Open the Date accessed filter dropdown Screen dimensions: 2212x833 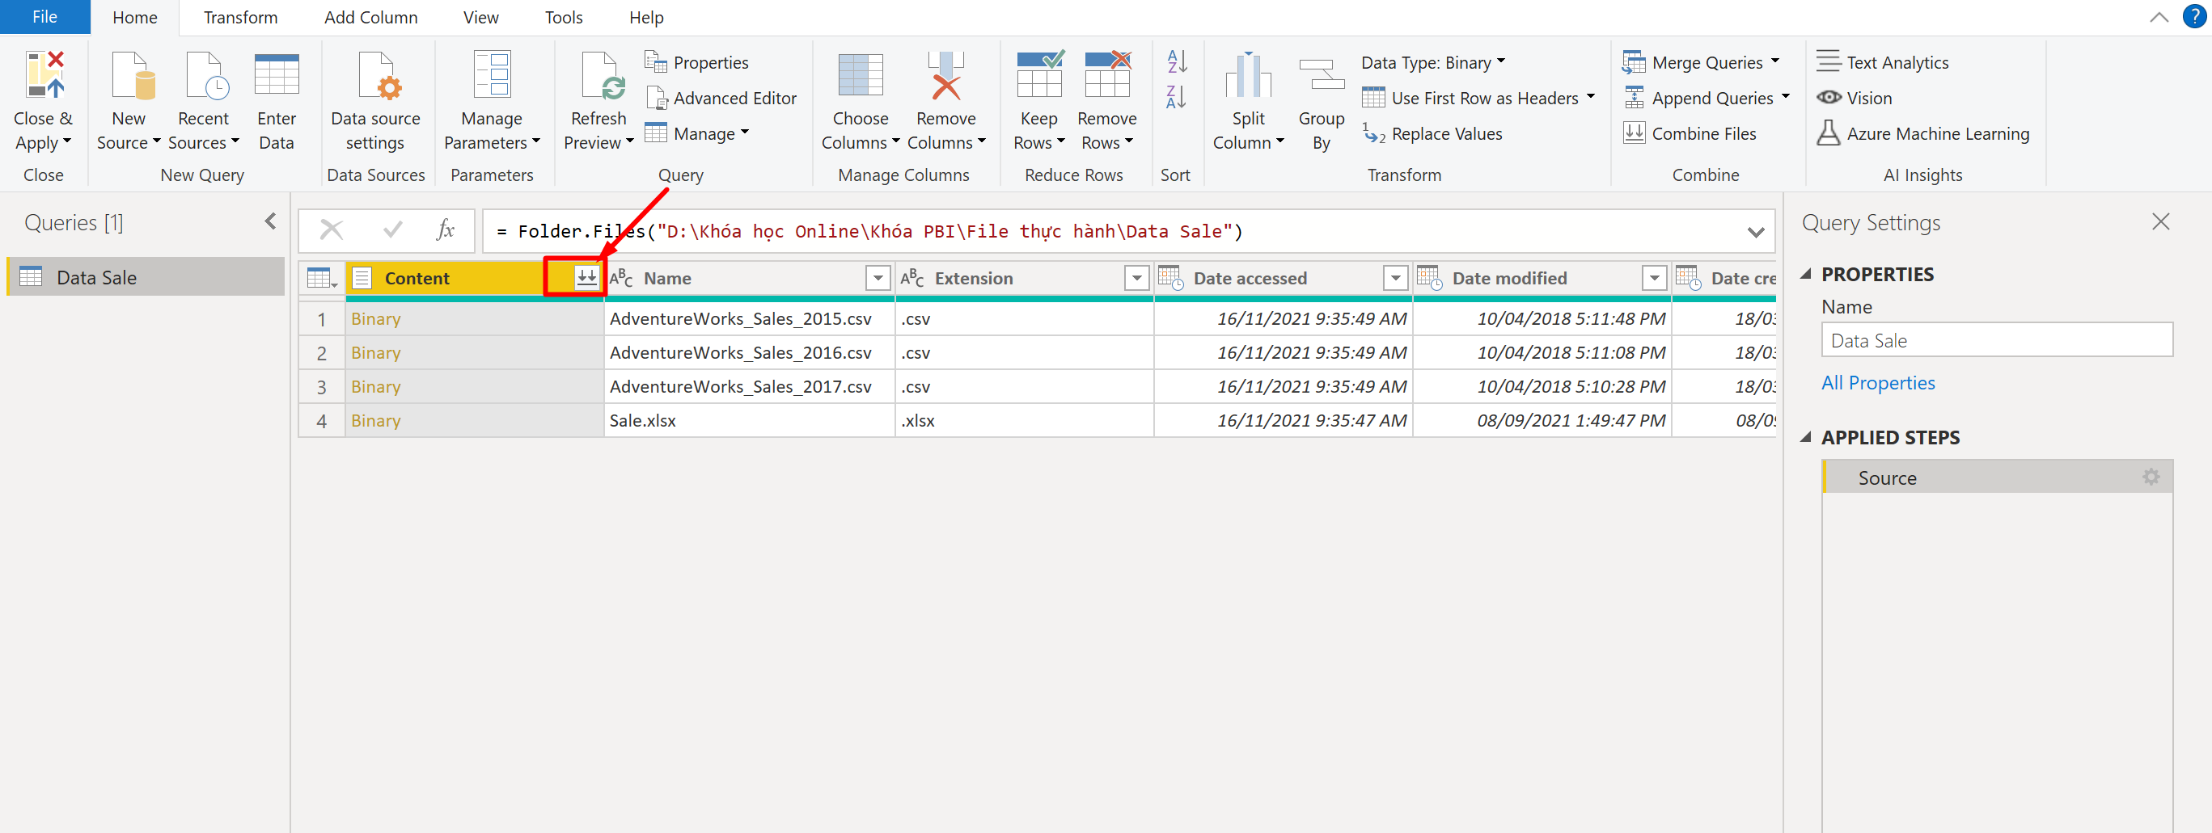point(1395,278)
